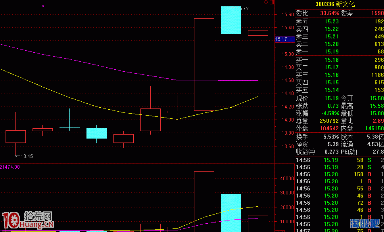Click the tallest hollow red candlestick
The image size is (384, 232).
pos(204,64)
